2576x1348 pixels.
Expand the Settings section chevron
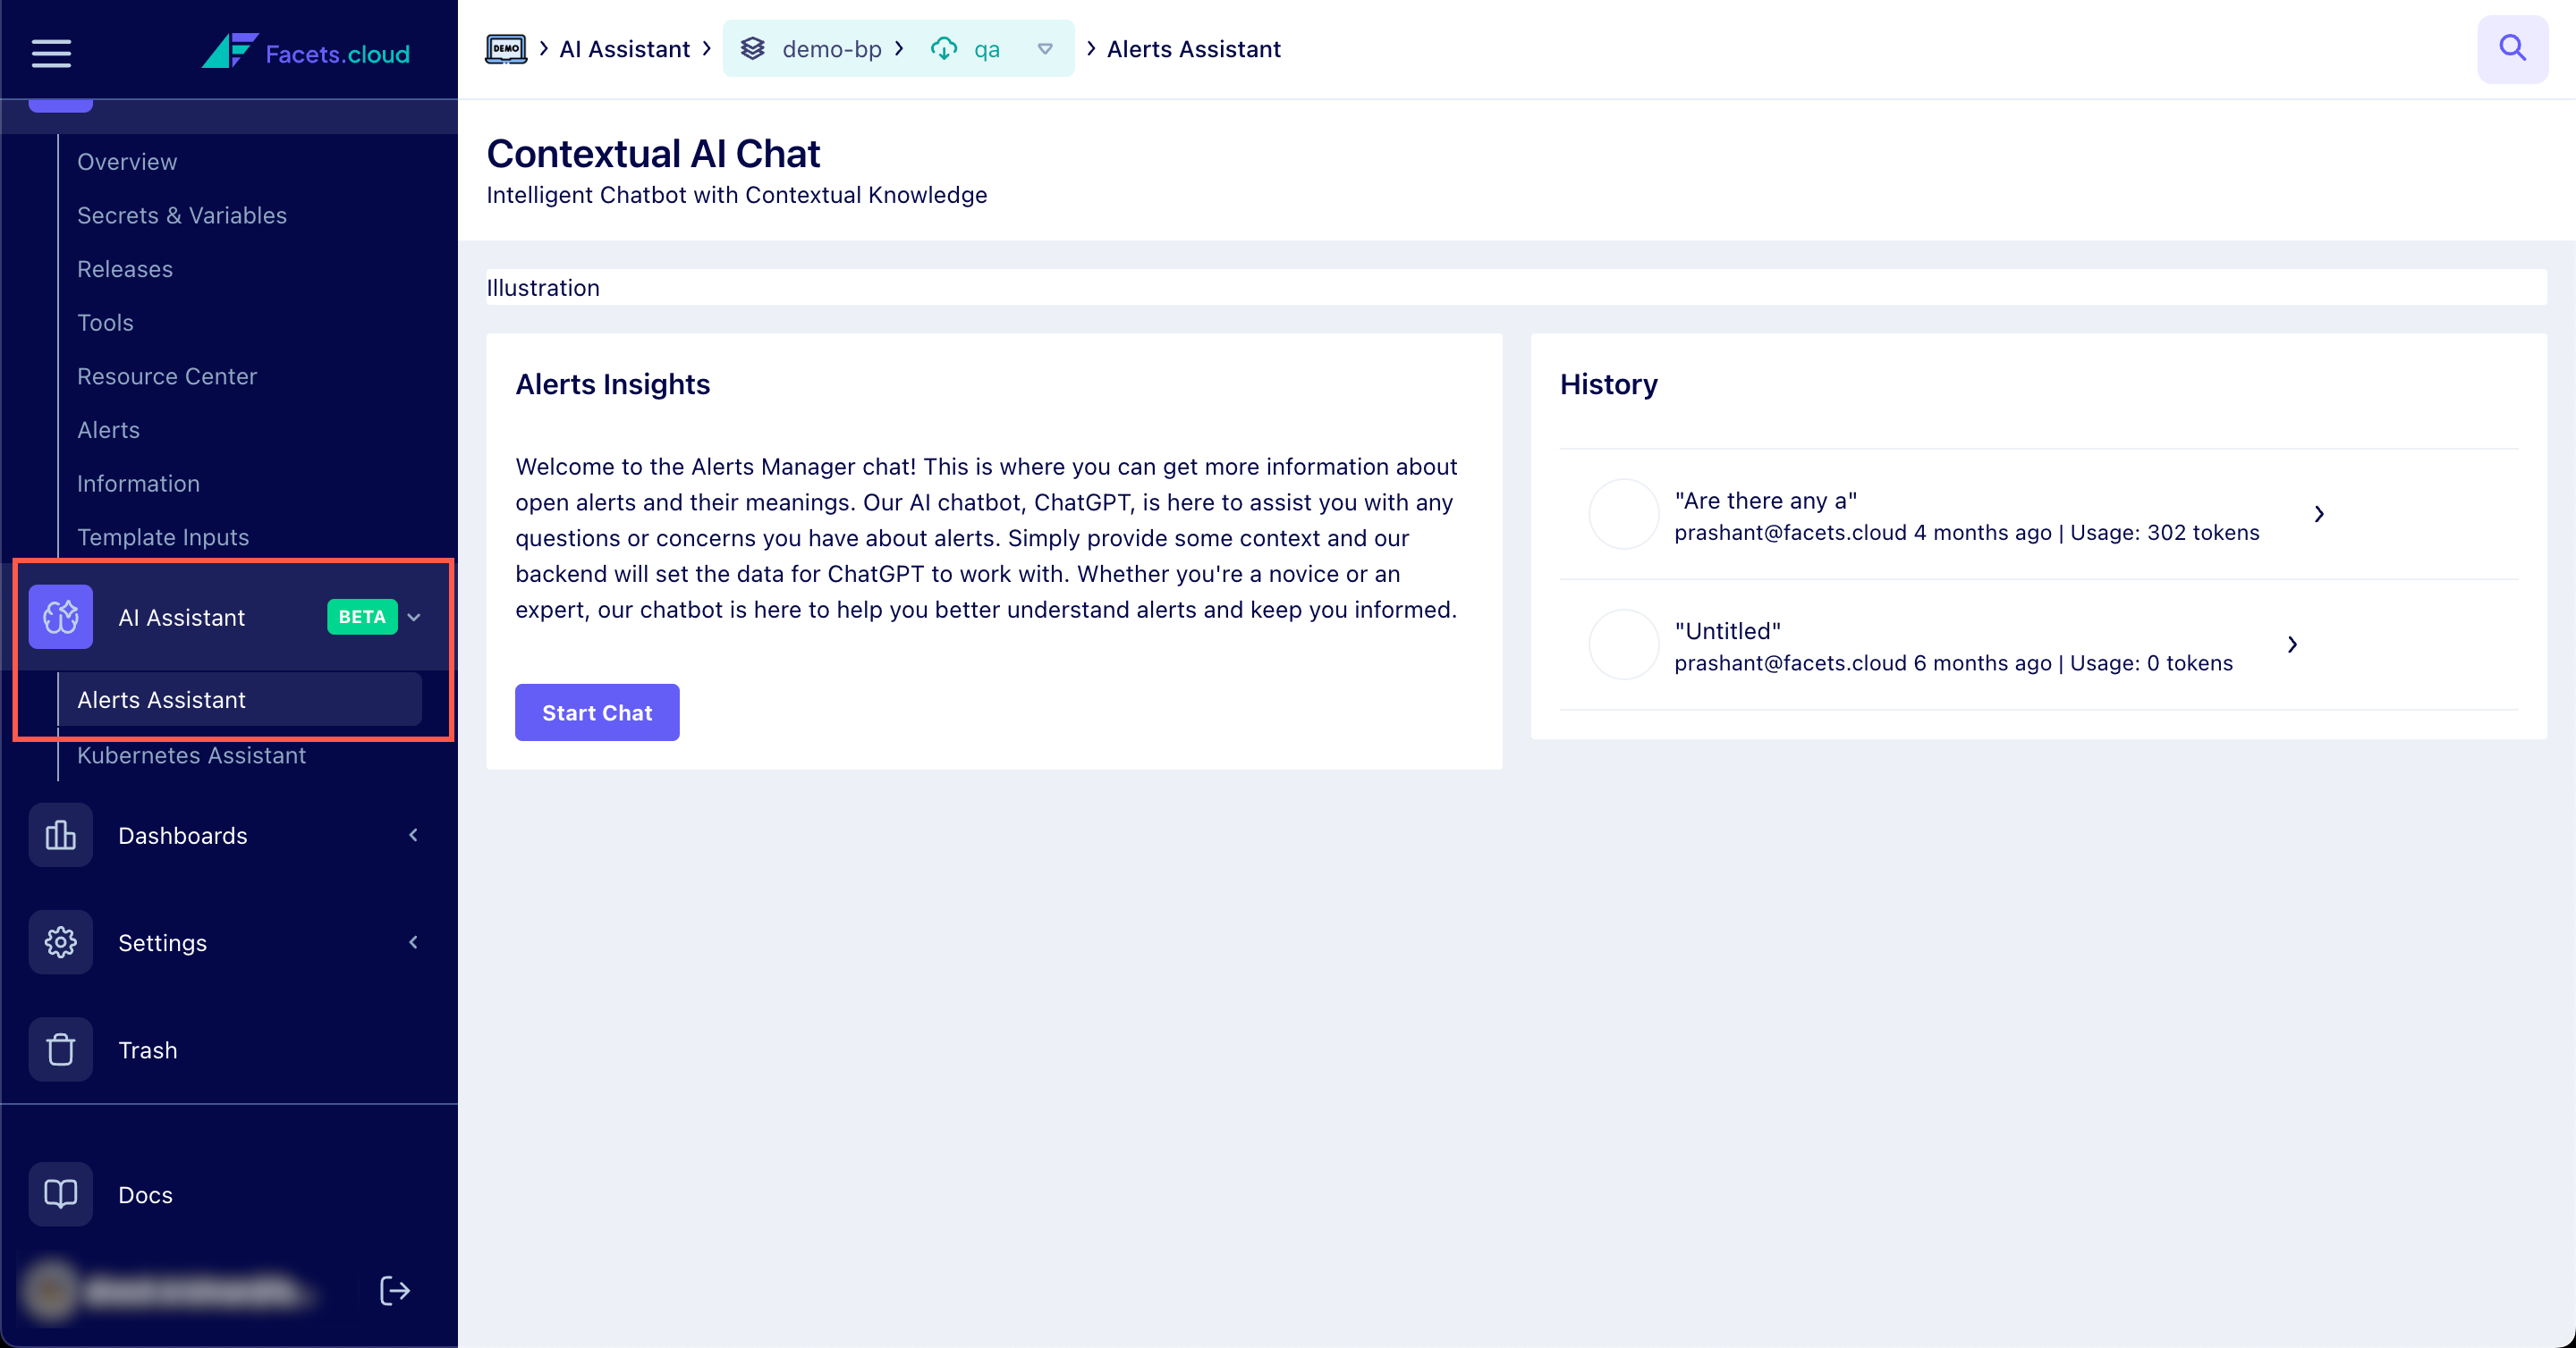pos(413,941)
